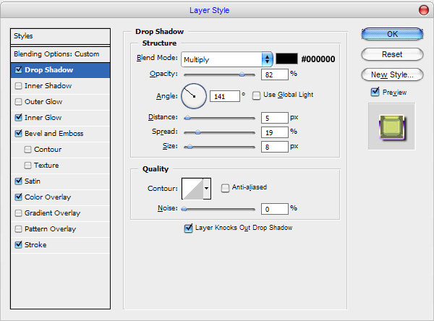
Task: Expand the Contour picker dropdown arrow
Action: (x=207, y=189)
